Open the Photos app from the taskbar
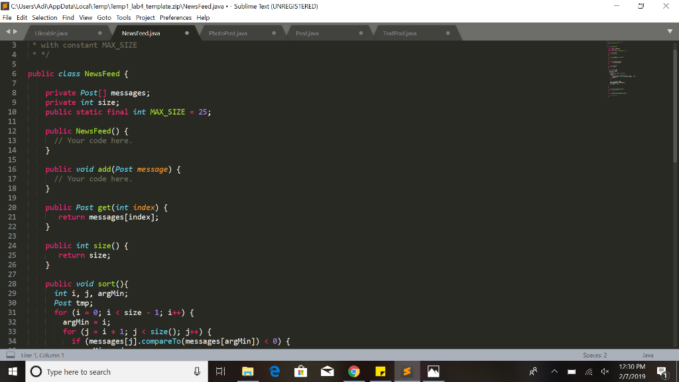The height and width of the screenshot is (382, 679). click(x=434, y=371)
